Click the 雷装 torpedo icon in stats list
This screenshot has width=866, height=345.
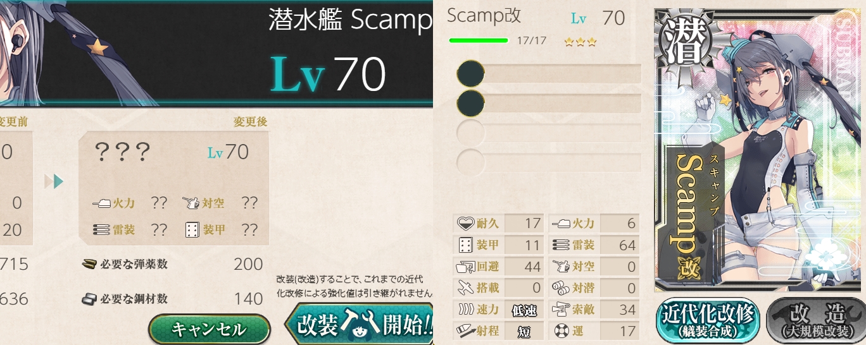pyautogui.click(x=561, y=245)
